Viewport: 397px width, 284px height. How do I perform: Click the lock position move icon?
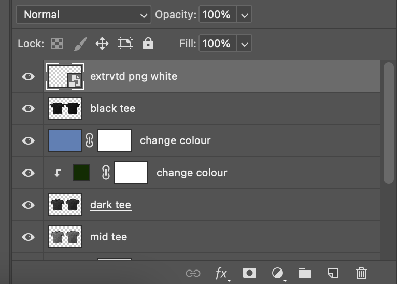click(x=102, y=44)
